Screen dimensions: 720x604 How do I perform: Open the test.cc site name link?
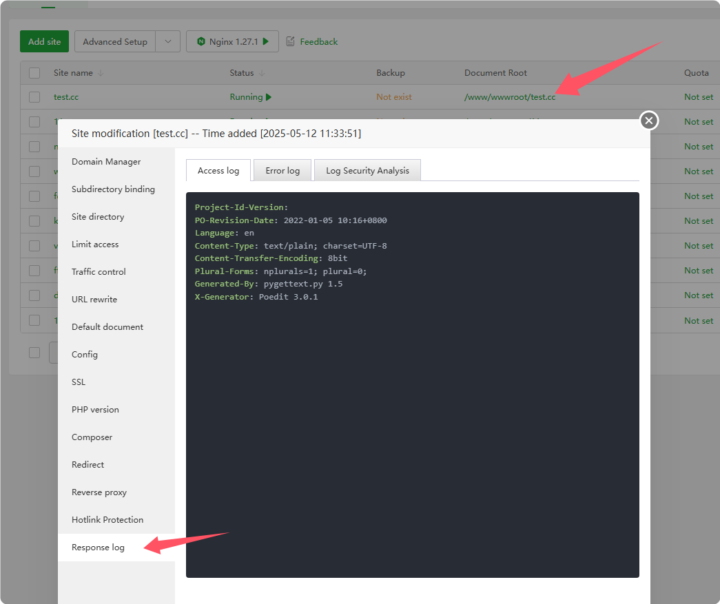[x=66, y=97]
